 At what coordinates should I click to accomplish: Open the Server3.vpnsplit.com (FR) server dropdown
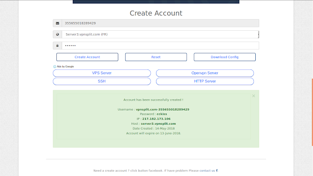click(160, 34)
